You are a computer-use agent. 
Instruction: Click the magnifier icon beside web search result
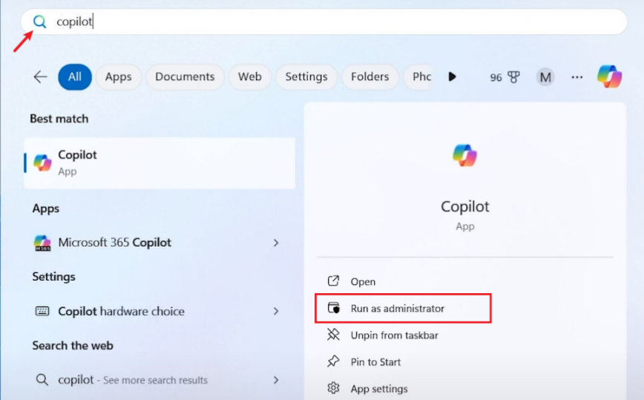pos(42,379)
